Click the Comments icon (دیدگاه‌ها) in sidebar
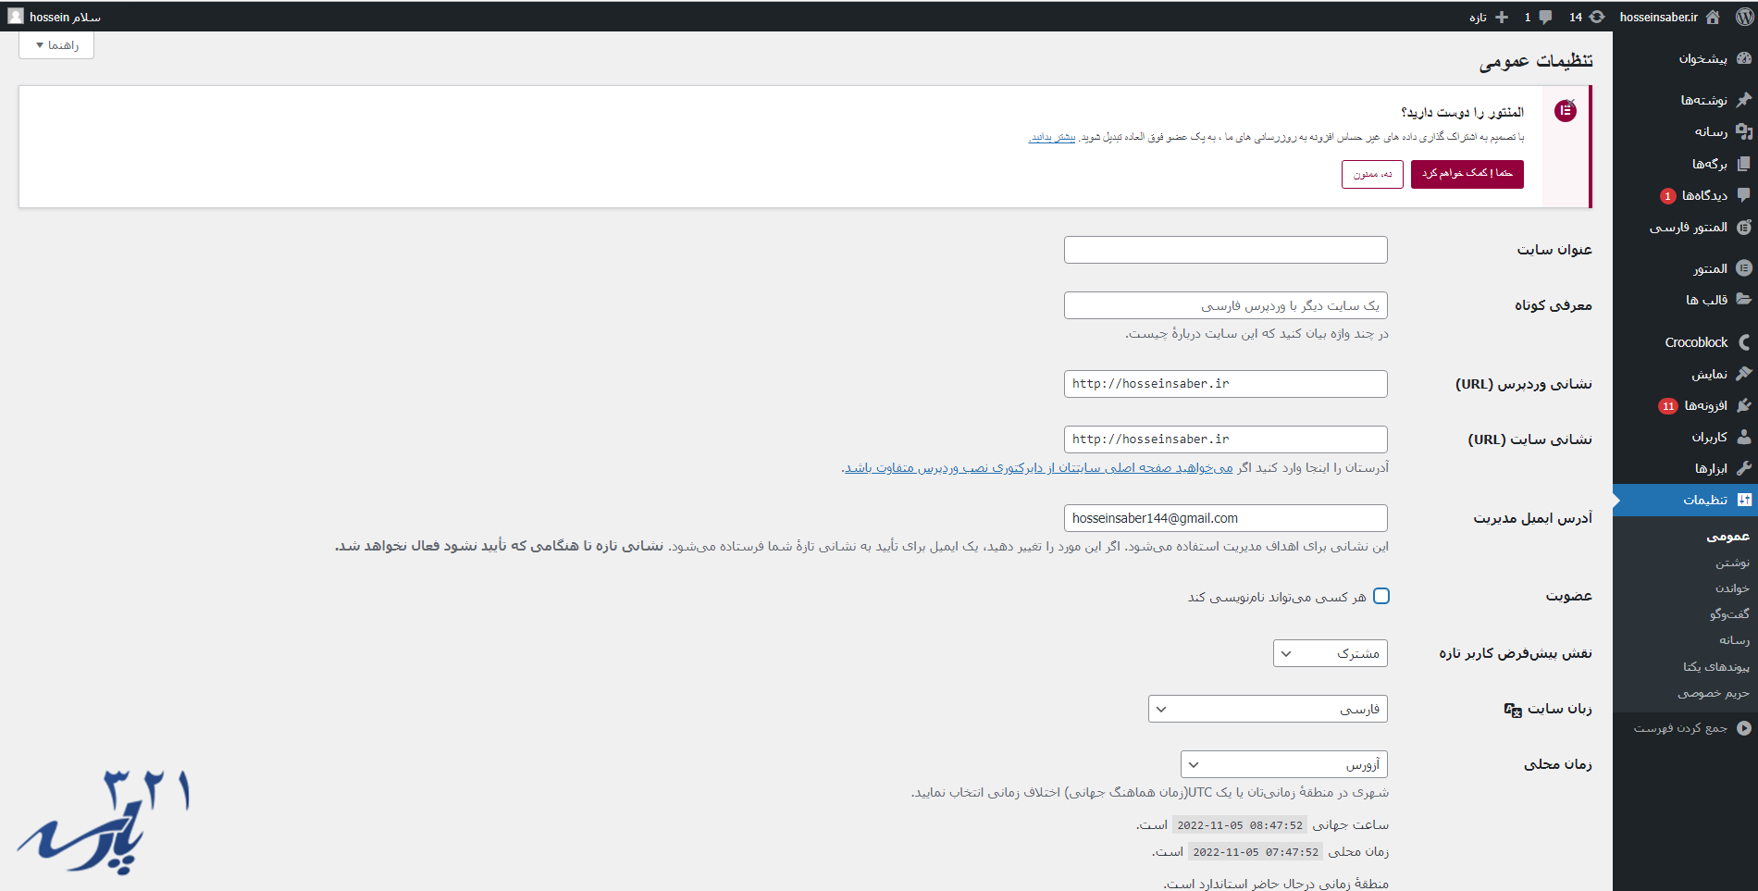Viewport: 1758px width, 891px height. (1744, 195)
